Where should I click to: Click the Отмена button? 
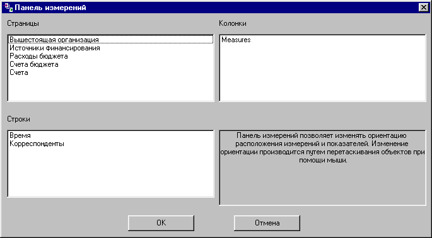(x=267, y=223)
